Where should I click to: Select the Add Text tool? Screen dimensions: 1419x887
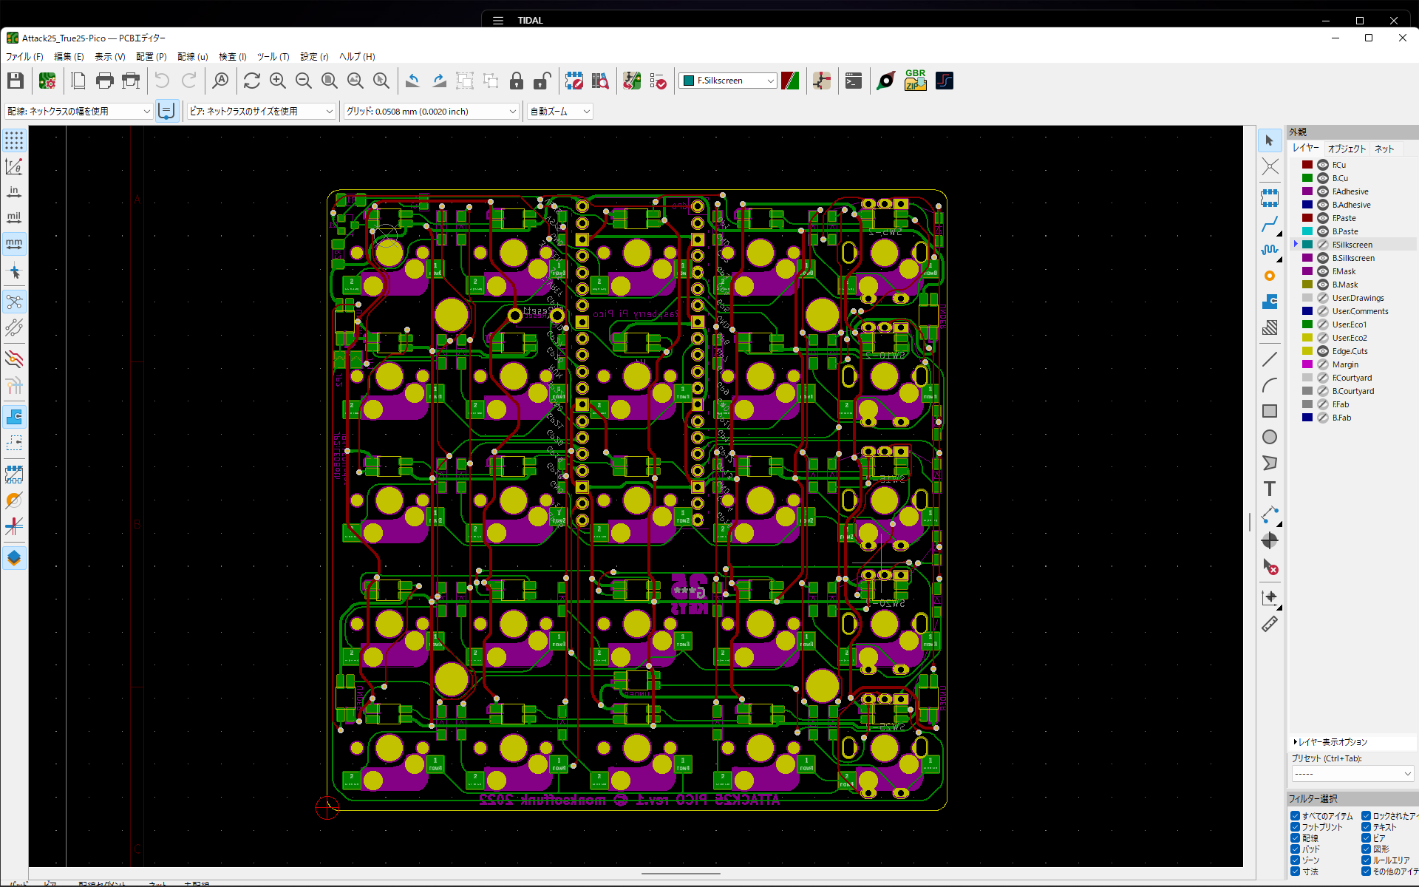click(1269, 489)
